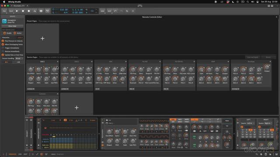Open the Edit menu in the toolbar
The height and width of the screenshot is (157, 280).
pos(109,11)
